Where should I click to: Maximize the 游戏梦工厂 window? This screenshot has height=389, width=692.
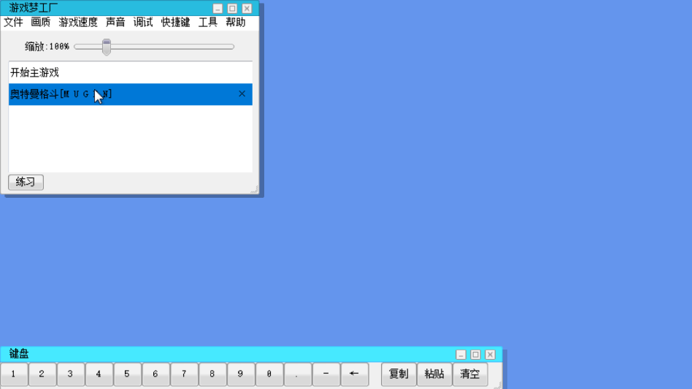point(232,9)
